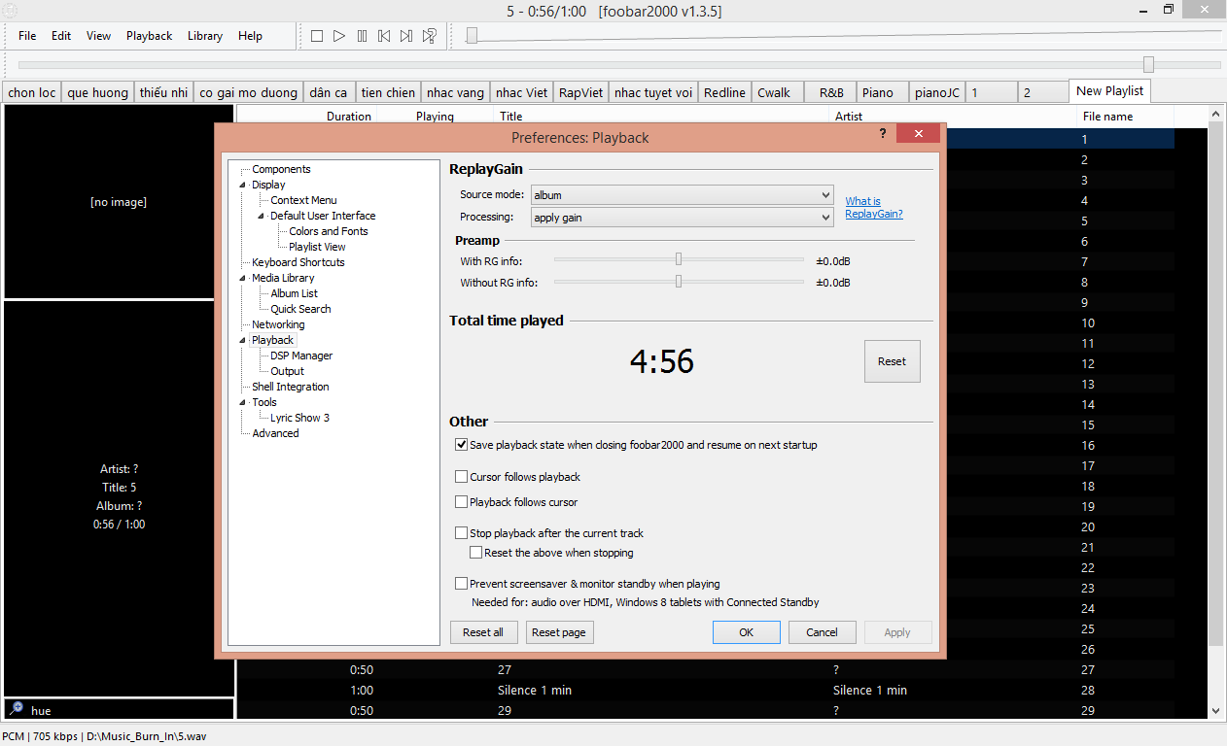Disable Save playback state on closing checkbox
This screenshot has height=746, width=1227.
pyautogui.click(x=462, y=445)
